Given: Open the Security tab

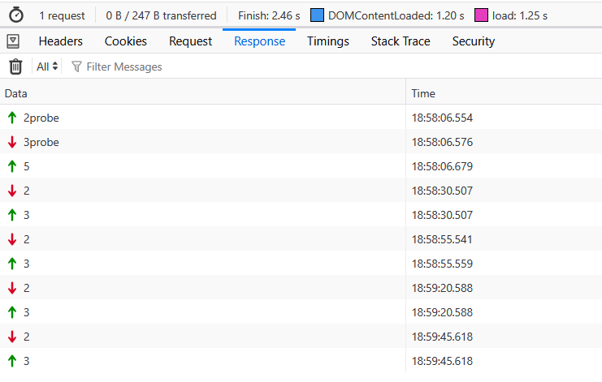Looking at the screenshot, I should click(473, 41).
